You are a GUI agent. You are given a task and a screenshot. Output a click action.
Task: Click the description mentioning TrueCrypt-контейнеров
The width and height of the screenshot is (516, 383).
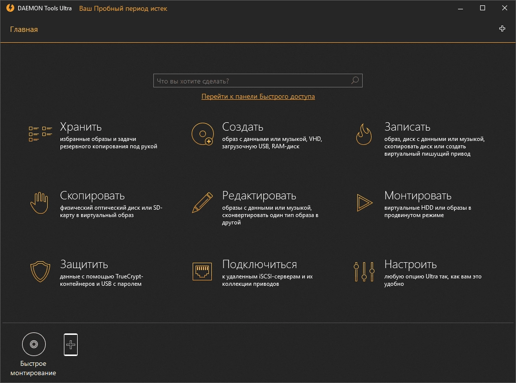click(101, 280)
